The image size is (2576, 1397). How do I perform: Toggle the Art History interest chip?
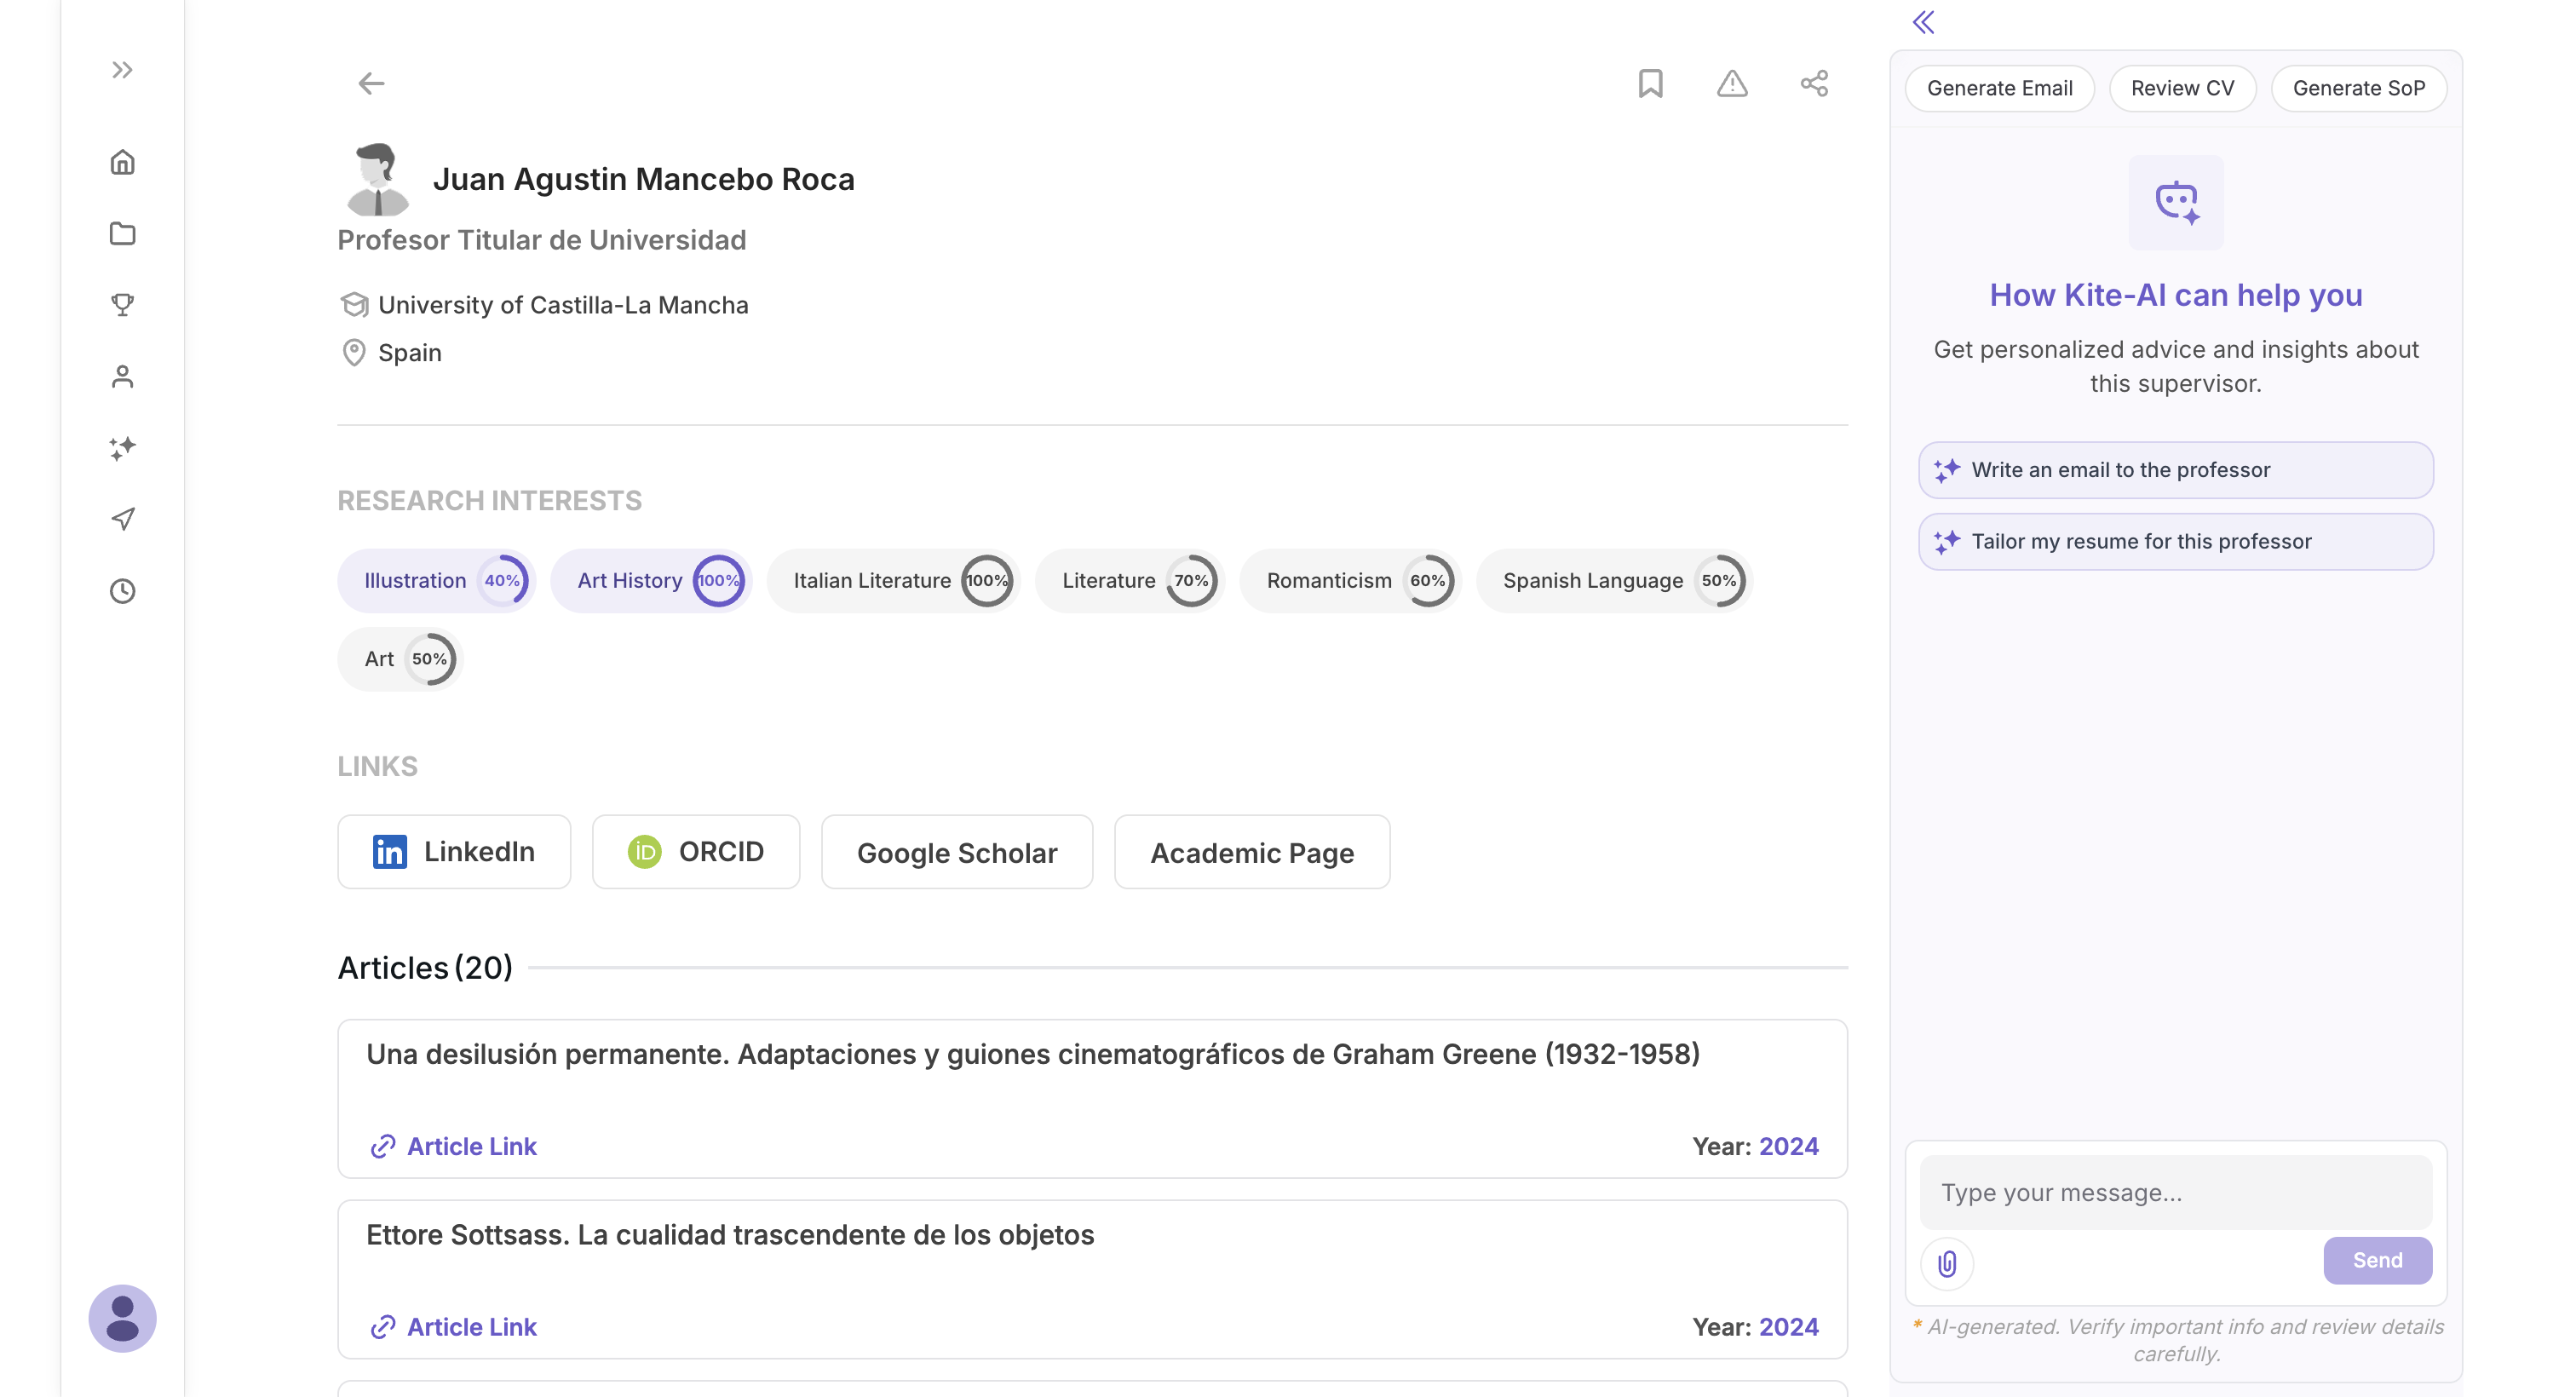coord(630,580)
